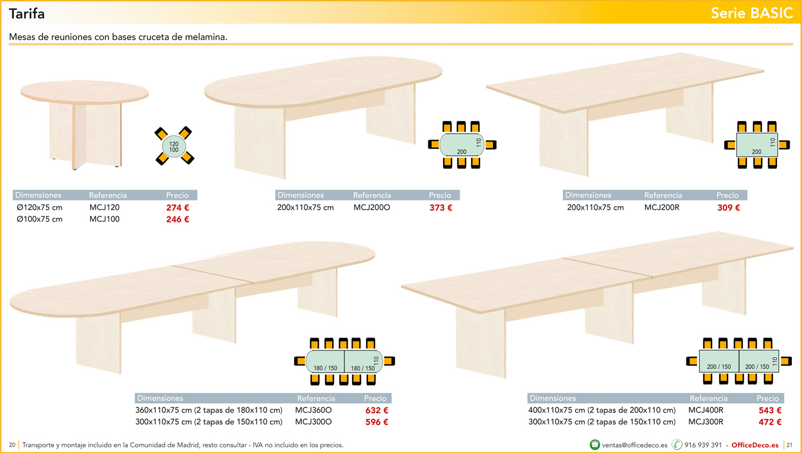This screenshot has width=802, height=453.
Task: Click the ventas@officedeco.es email address
Action: 634,445
